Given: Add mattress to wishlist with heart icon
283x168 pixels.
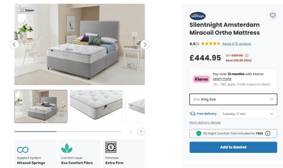Looking at the screenshot, I should [x=273, y=15].
